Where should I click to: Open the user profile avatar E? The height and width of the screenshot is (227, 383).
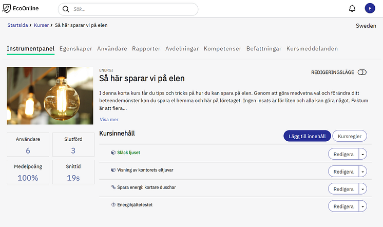coord(370,9)
